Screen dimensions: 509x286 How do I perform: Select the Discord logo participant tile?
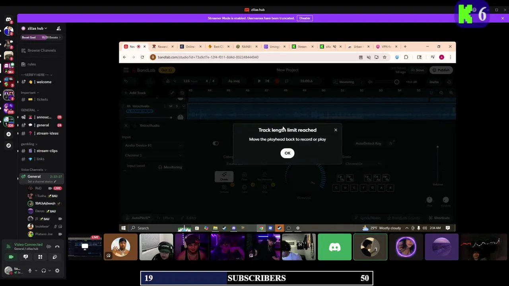pos(334,247)
